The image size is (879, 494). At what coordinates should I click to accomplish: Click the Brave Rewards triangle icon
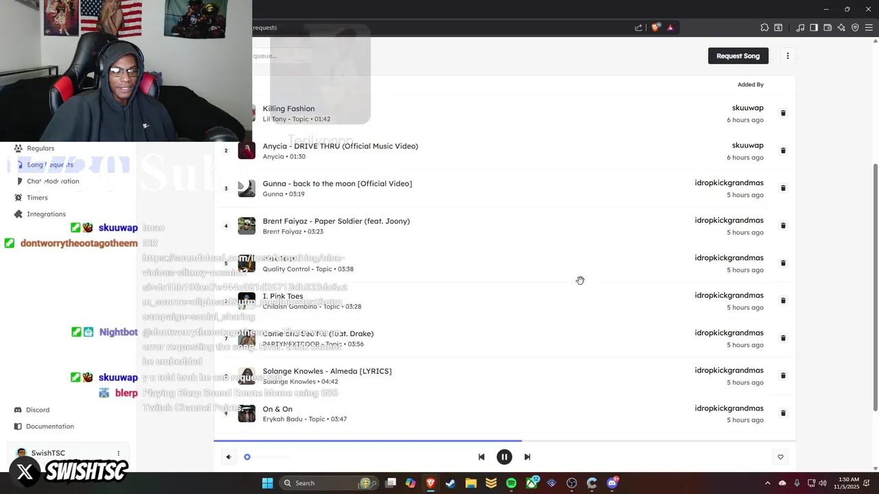670,27
